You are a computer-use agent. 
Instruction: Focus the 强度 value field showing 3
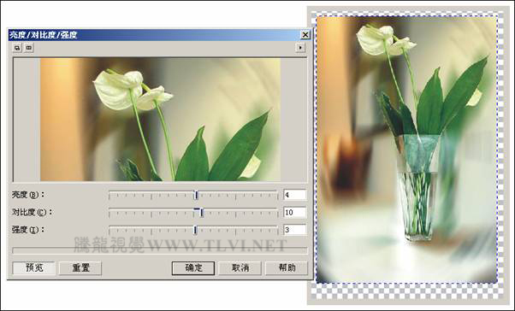[295, 230]
